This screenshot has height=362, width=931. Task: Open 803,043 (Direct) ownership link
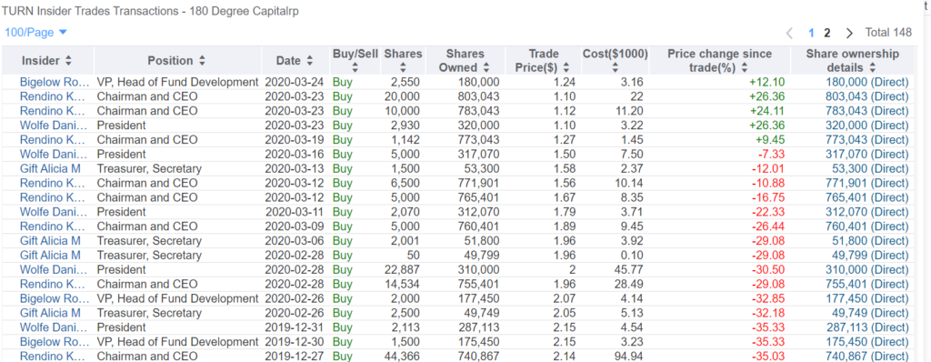pyautogui.click(x=866, y=96)
